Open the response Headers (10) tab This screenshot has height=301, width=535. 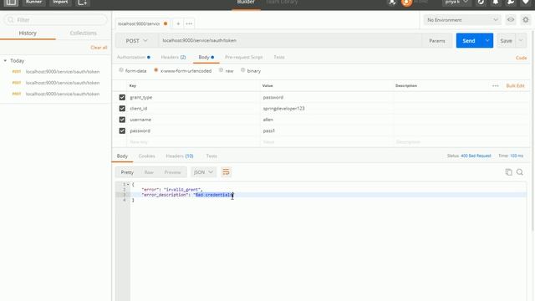point(180,156)
